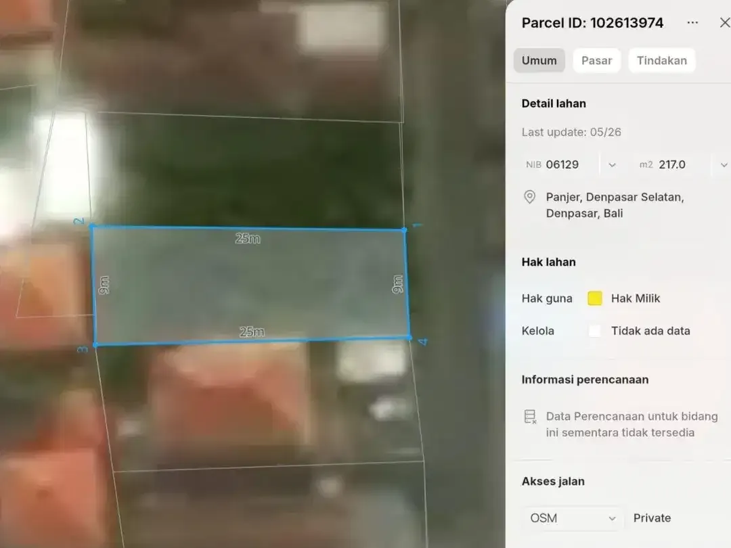
Task: Close the Parcel ID panel
Action: [725, 22]
